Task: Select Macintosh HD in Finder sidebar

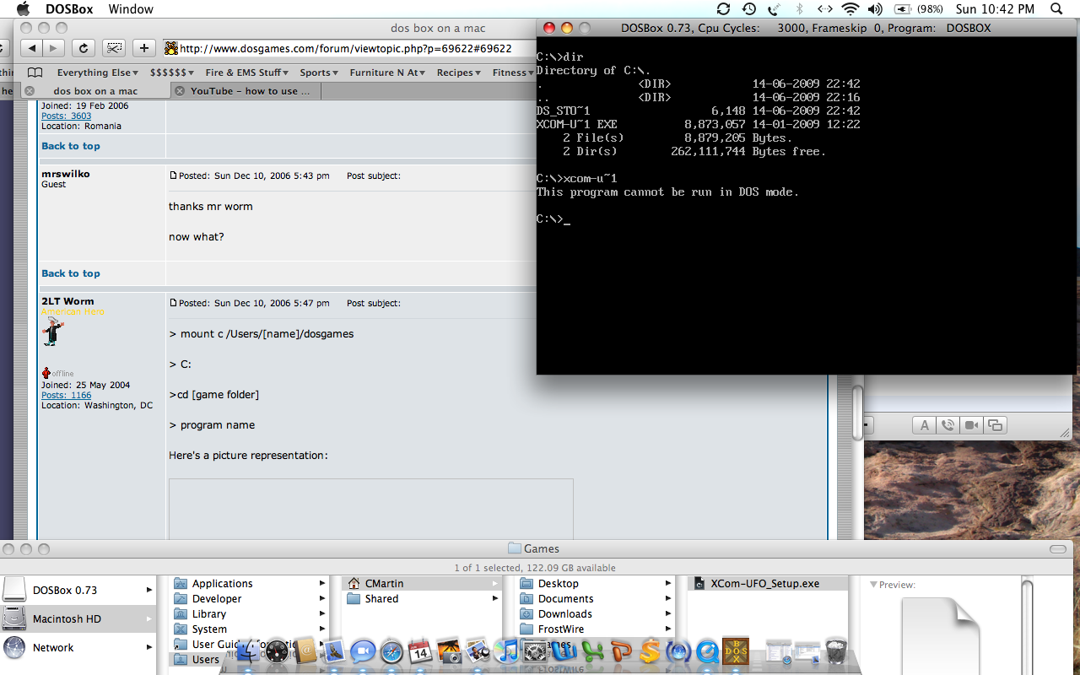Action: point(78,618)
